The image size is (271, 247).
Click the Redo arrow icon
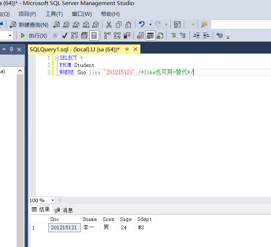tap(158, 24)
